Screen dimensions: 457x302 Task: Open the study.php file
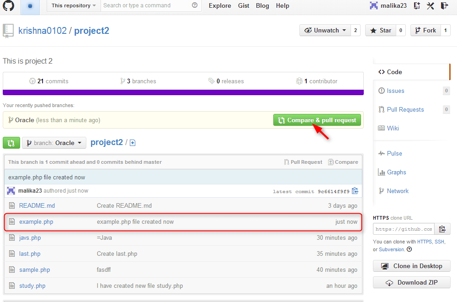(x=32, y=286)
